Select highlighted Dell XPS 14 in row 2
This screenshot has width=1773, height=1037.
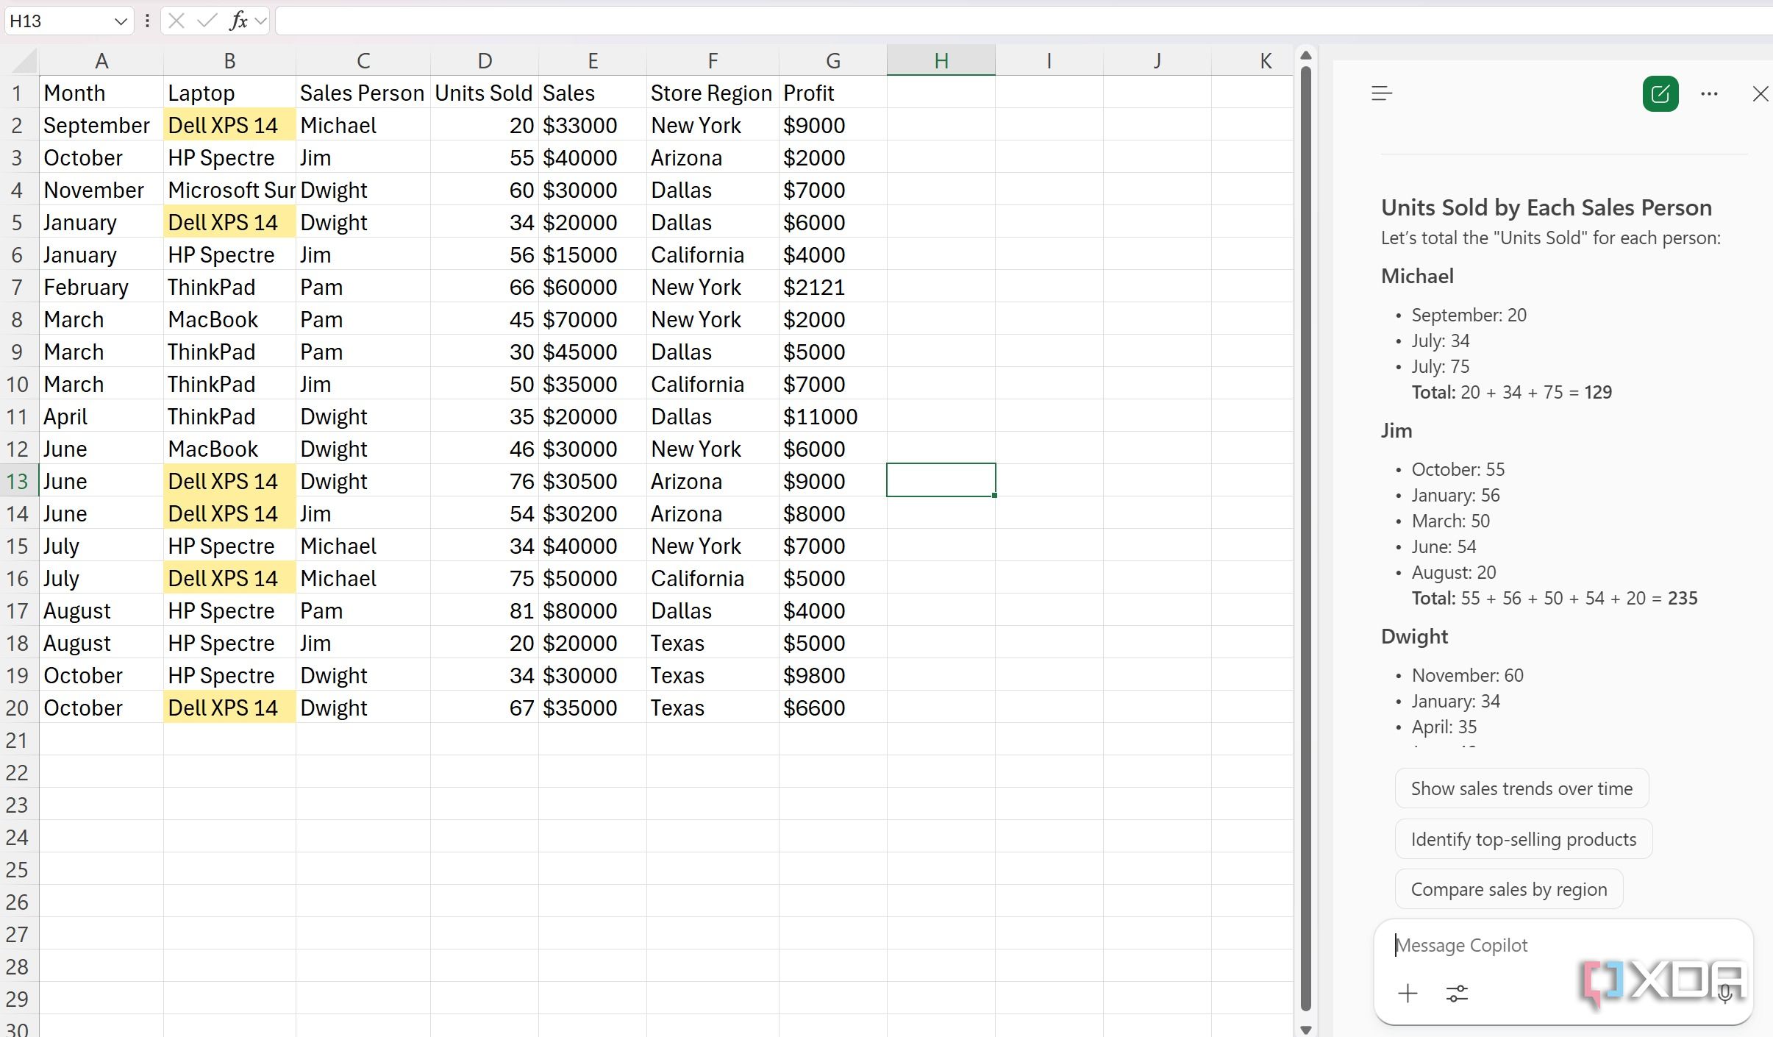229,126
